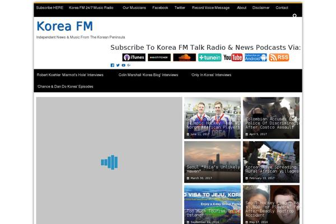Open Robert Koehler 'Marmot's Hole' Interviews
This screenshot has height=224, width=336.
point(70,75)
